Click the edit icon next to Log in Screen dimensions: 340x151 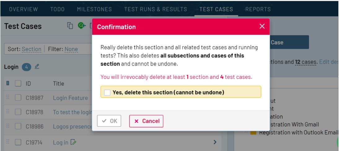(x=74, y=142)
